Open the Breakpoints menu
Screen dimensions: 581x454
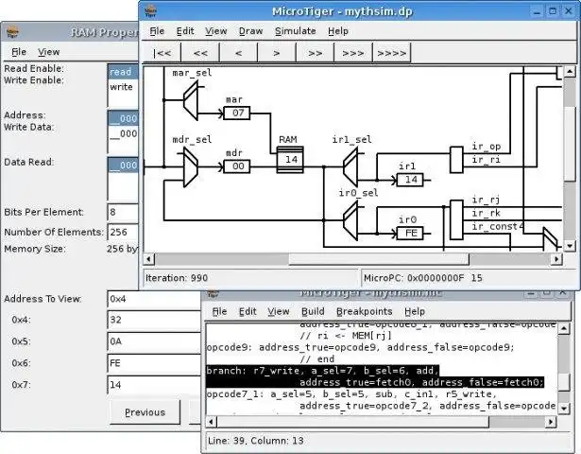[365, 311]
